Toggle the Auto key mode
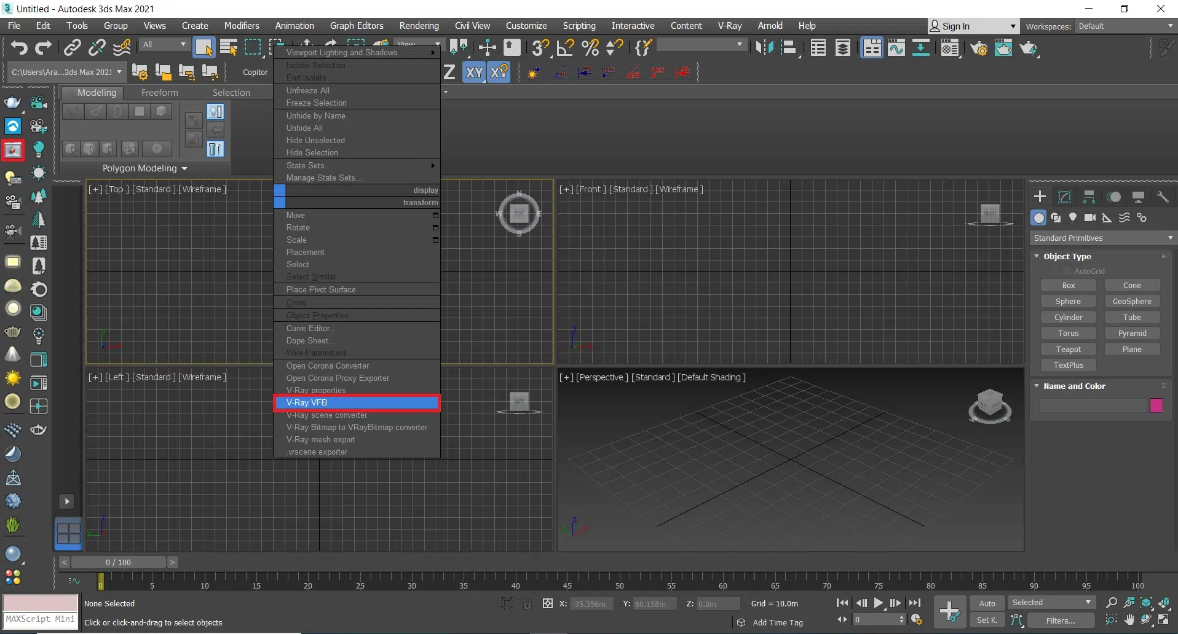 (x=987, y=603)
